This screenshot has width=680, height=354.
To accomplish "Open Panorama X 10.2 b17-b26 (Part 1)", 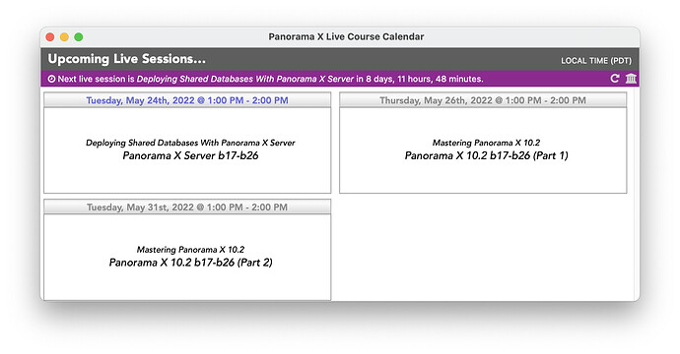I will (486, 155).
